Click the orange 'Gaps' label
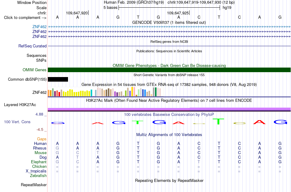Screen dimensions: 291x192 pos(42,139)
